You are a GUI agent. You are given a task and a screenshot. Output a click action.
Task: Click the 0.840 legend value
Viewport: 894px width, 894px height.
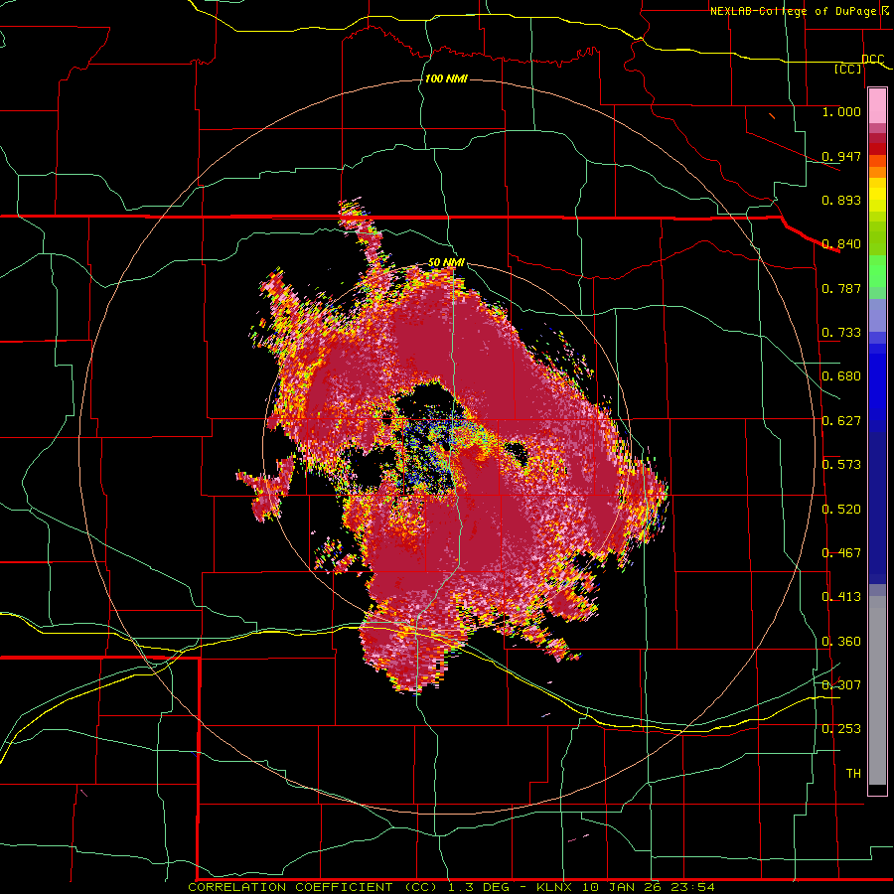(841, 244)
